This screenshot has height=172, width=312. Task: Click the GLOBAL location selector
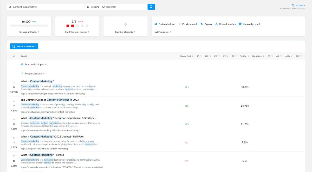[93, 7]
